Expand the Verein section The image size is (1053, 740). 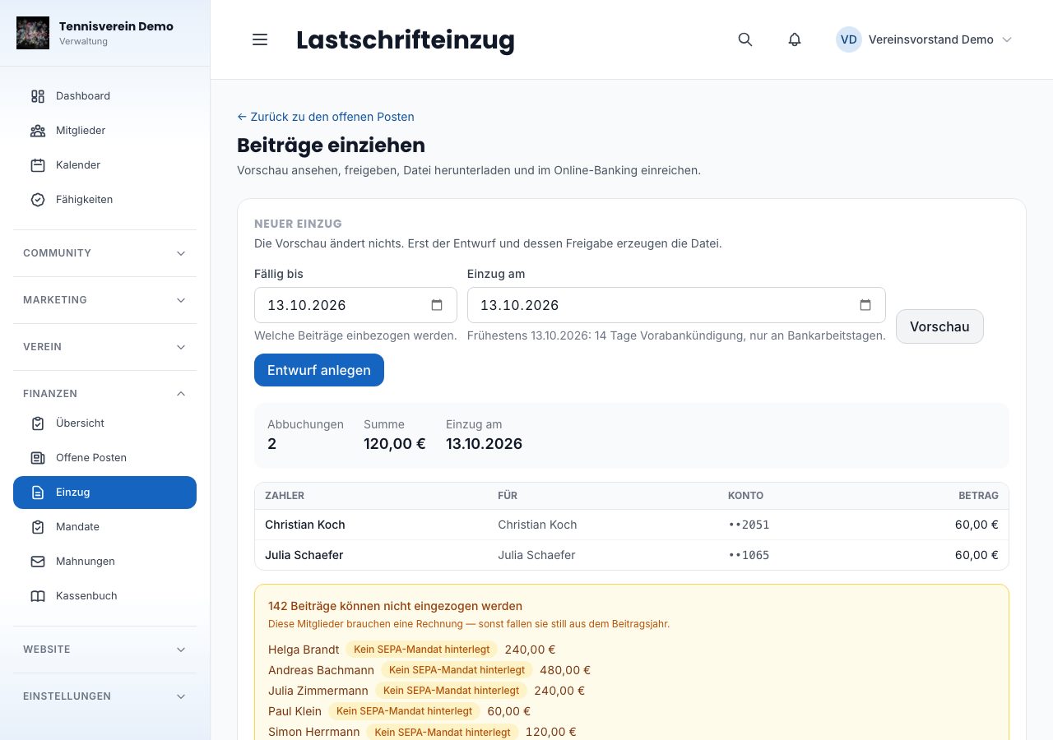[x=104, y=347]
